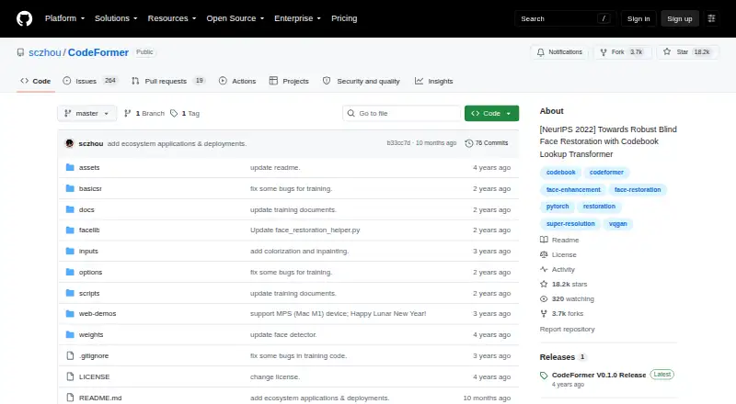The width and height of the screenshot is (736, 404).
Task: Fork the repository via fork icon
Action: coord(604,52)
